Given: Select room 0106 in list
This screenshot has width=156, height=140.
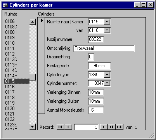Looking at the screenshot, I should click(17, 21).
